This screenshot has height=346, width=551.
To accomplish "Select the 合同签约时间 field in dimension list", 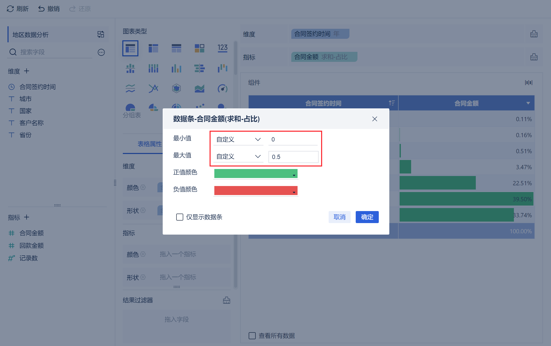I will pos(37,87).
